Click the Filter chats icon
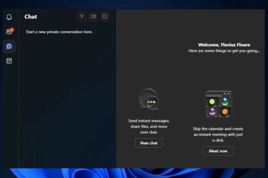The height and width of the screenshot is (178, 268). coord(82,16)
